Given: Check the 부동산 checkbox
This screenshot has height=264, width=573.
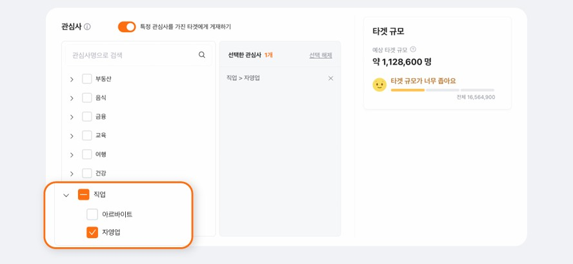Looking at the screenshot, I should [87, 79].
